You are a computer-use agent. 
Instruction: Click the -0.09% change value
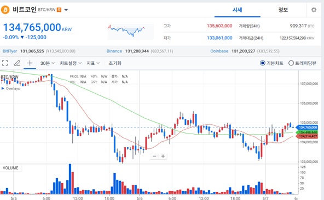(11, 38)
